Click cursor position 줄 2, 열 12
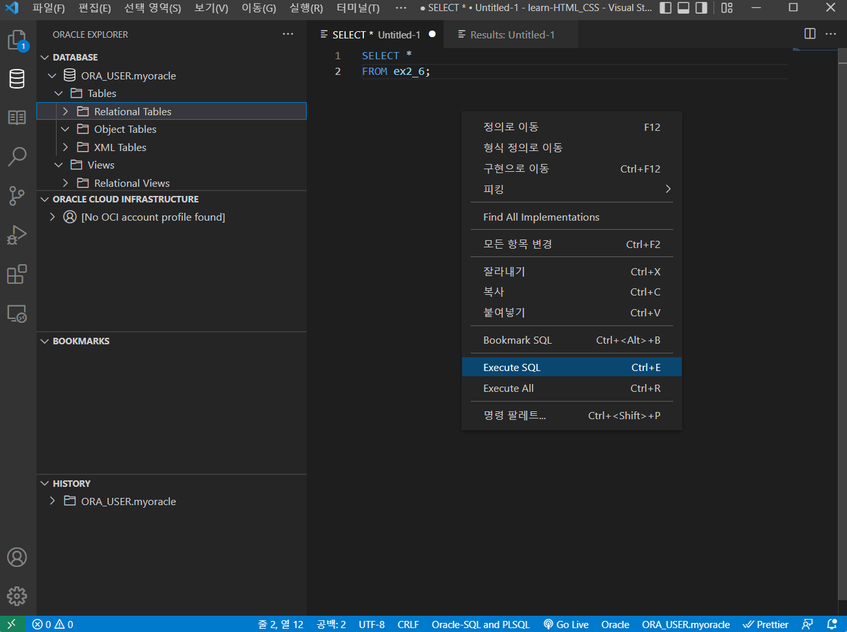The width and height of the screenshot is (847, 632). pyautogui.click(x=281, y=624)
